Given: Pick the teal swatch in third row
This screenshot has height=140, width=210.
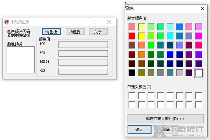Looking at the screenshot, I should [x=160, y=45].
